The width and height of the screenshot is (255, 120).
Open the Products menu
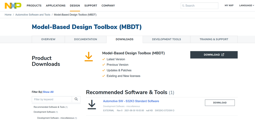pos(34,6)
